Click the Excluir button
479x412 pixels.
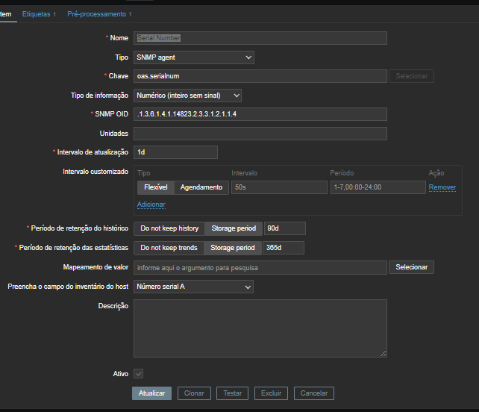point(271,393)
